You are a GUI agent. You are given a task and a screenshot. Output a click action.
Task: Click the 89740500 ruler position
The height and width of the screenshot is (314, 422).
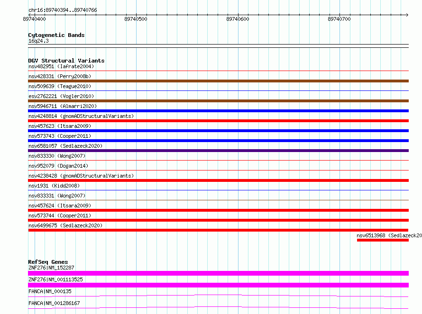(136, 19)
